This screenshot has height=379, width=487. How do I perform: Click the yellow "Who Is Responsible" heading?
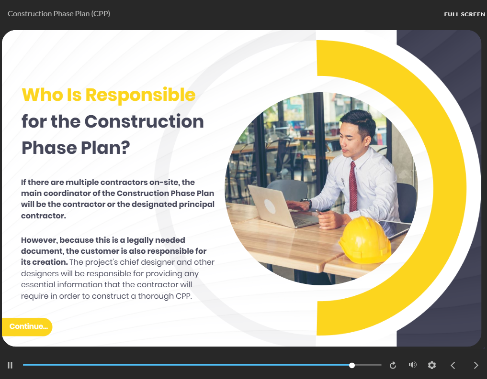pyautogui.click(x=109, y=95)
